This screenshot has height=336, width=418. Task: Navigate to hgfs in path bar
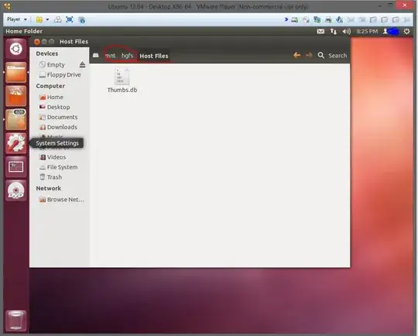coord(127,56)
